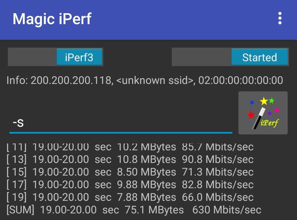Select the MAC address 02:00:00:00:00:00
The height and width of the screenshot is (220, 297).
pos(241,80)
